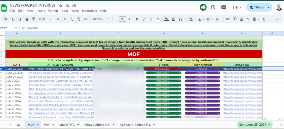
Task: Open the search menus tool
Action: click(x=6, y=19)
